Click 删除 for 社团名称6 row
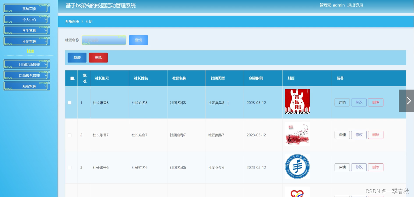Screen dimensions: 414x197 (x=376, y=167)
